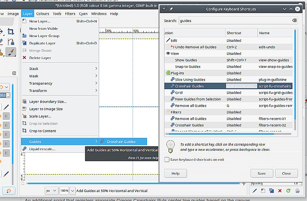307x201 pixels.
Task: Choose Crop to Content
Action: point(60,131)
